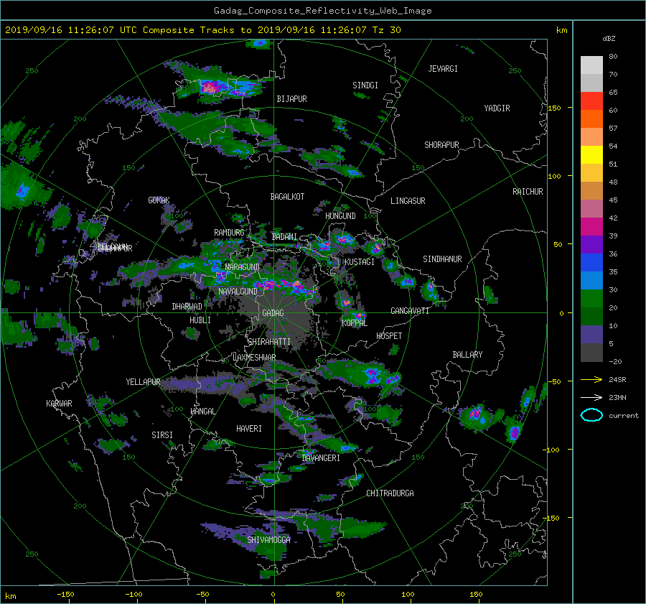Screen dimensions: 646x604
Task: Click the -150 value on bottom axis
Action: pos(65,595)
